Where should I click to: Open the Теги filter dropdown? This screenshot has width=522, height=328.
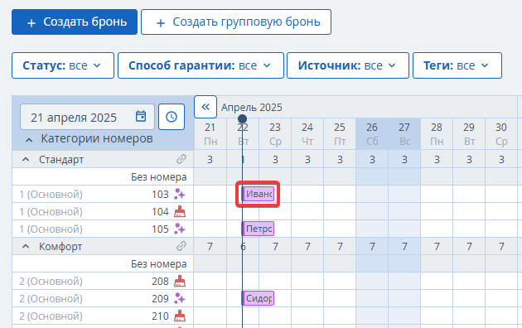coord(457,65)
